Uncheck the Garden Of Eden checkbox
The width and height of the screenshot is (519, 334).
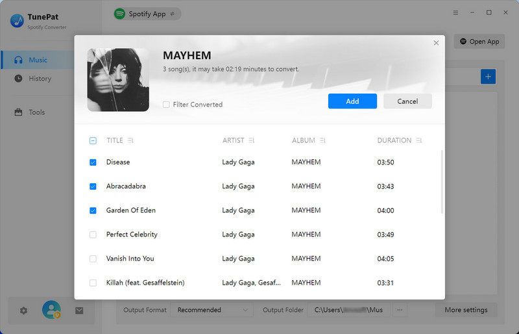[93, 211]
